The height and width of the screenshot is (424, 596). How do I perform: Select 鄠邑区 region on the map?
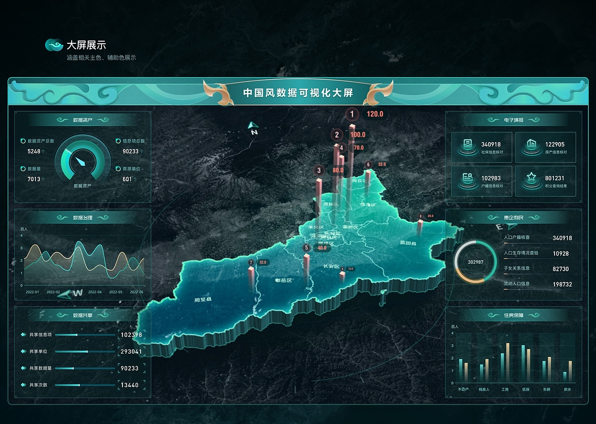(283, 280)
